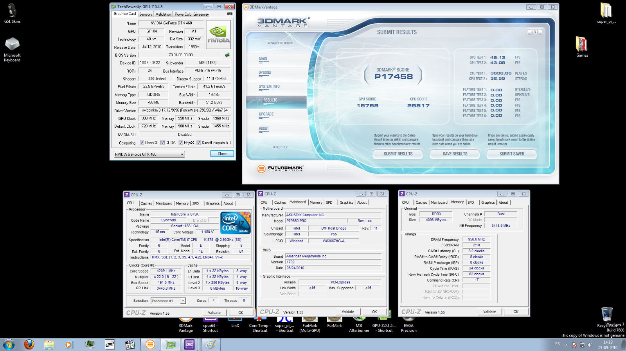Viewport: 626px width, 351px height.
Task: Open Paint from the taskbar
Action: click(210, 344)
